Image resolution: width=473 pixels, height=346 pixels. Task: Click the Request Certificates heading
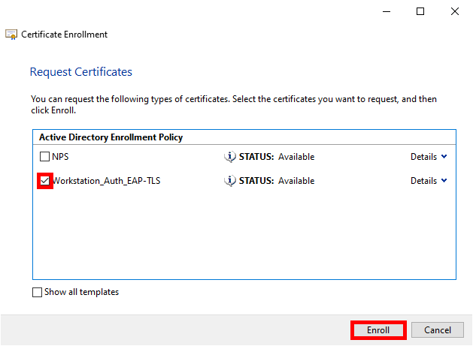point(80,72)
